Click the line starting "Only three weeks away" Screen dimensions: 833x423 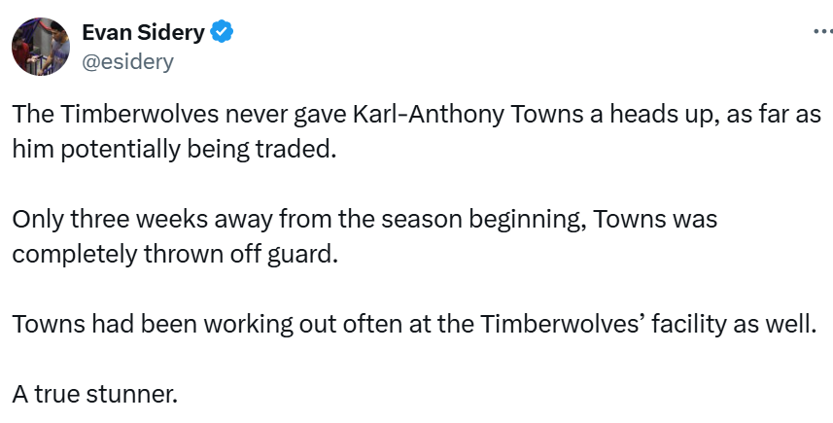(364, 219)
